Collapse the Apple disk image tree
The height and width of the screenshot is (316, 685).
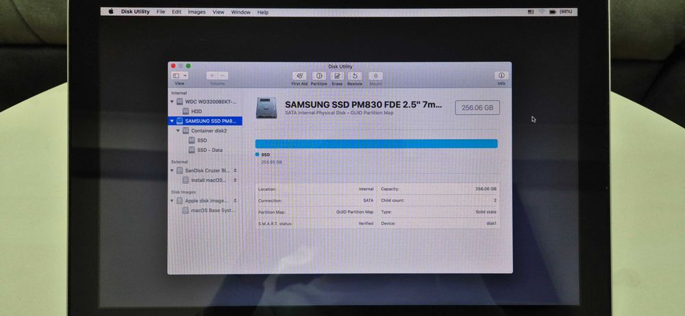pos(172,201)
